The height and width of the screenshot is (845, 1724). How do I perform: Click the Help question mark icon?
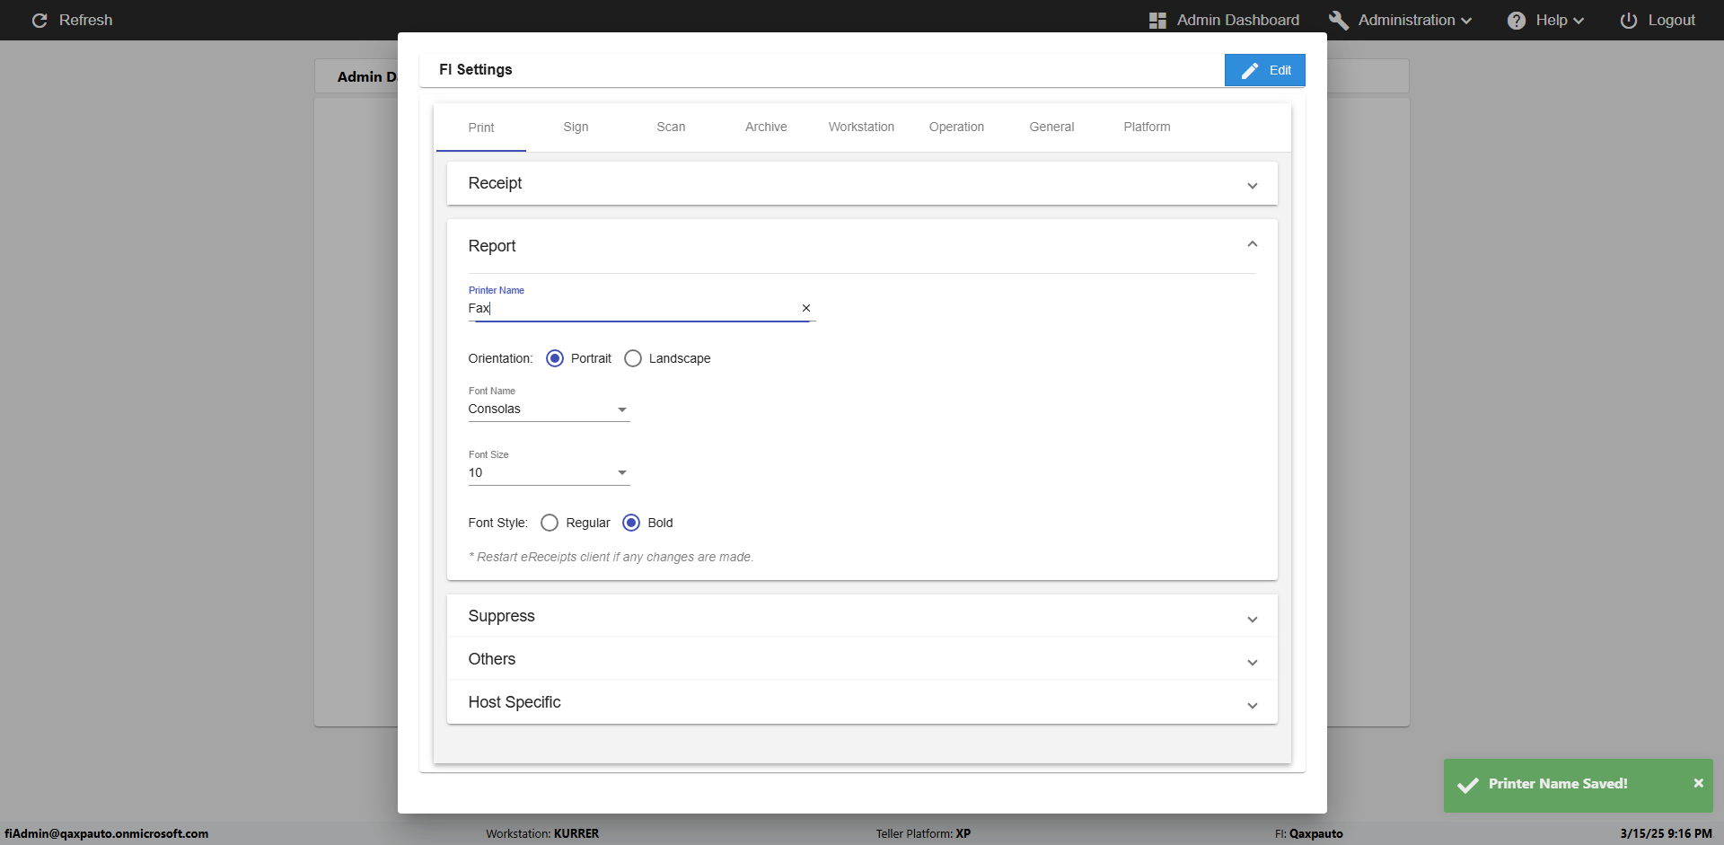coord(1516,20)
